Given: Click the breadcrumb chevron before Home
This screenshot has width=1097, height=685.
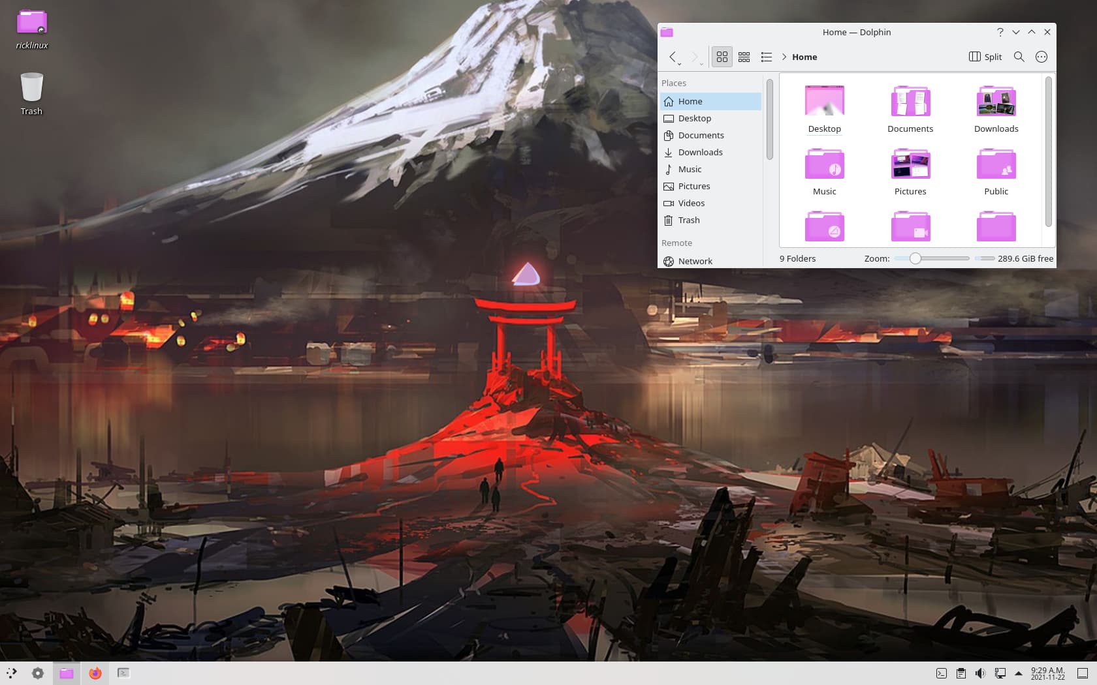Looking at the screenshot, I should (784, 57).
